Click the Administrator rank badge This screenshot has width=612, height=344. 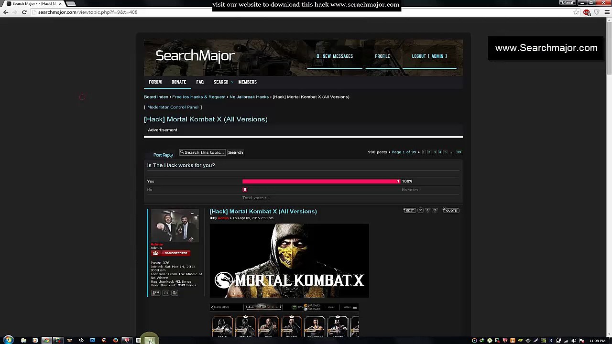click(171, 253)
